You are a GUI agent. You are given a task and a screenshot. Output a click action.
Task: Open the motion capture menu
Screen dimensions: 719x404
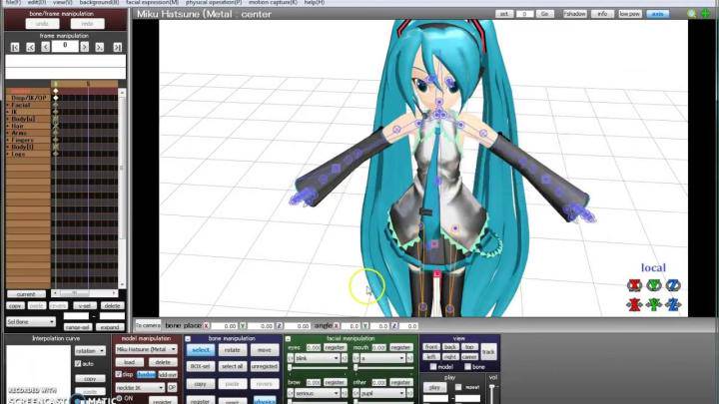click(273, 2)
